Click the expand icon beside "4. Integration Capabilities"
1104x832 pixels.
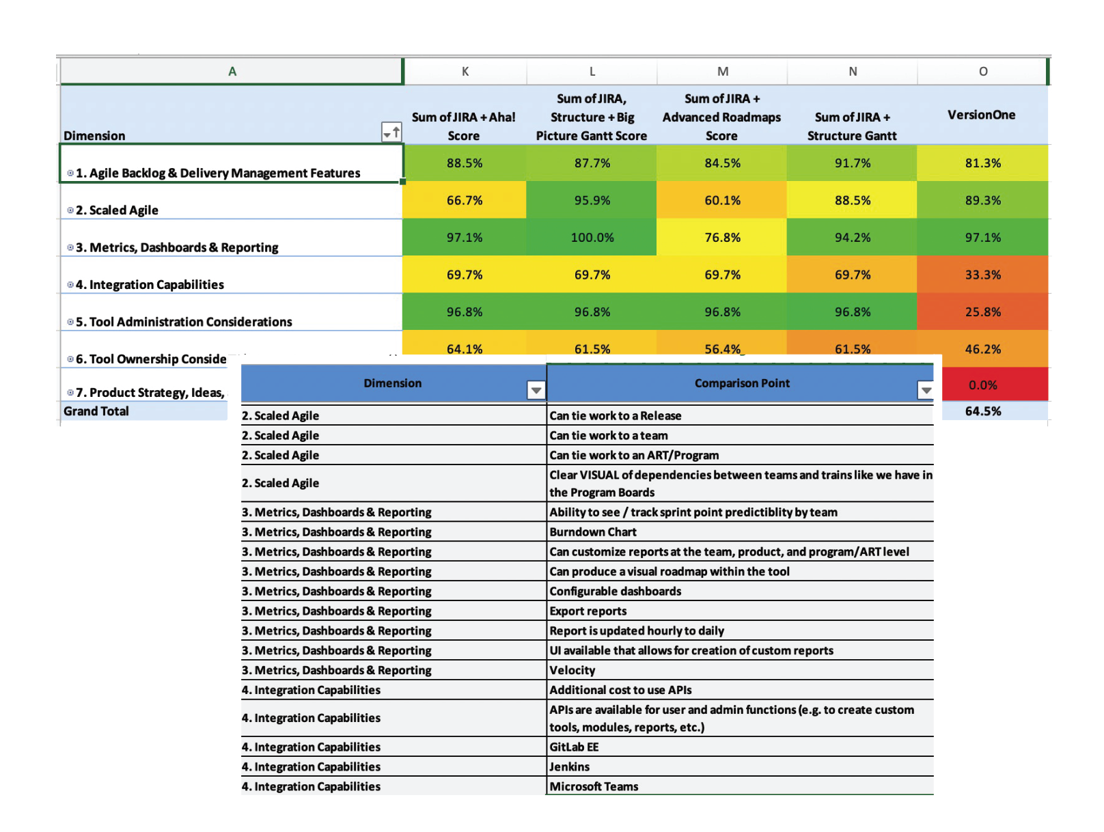pyautogui.click(x=70, y=284)
